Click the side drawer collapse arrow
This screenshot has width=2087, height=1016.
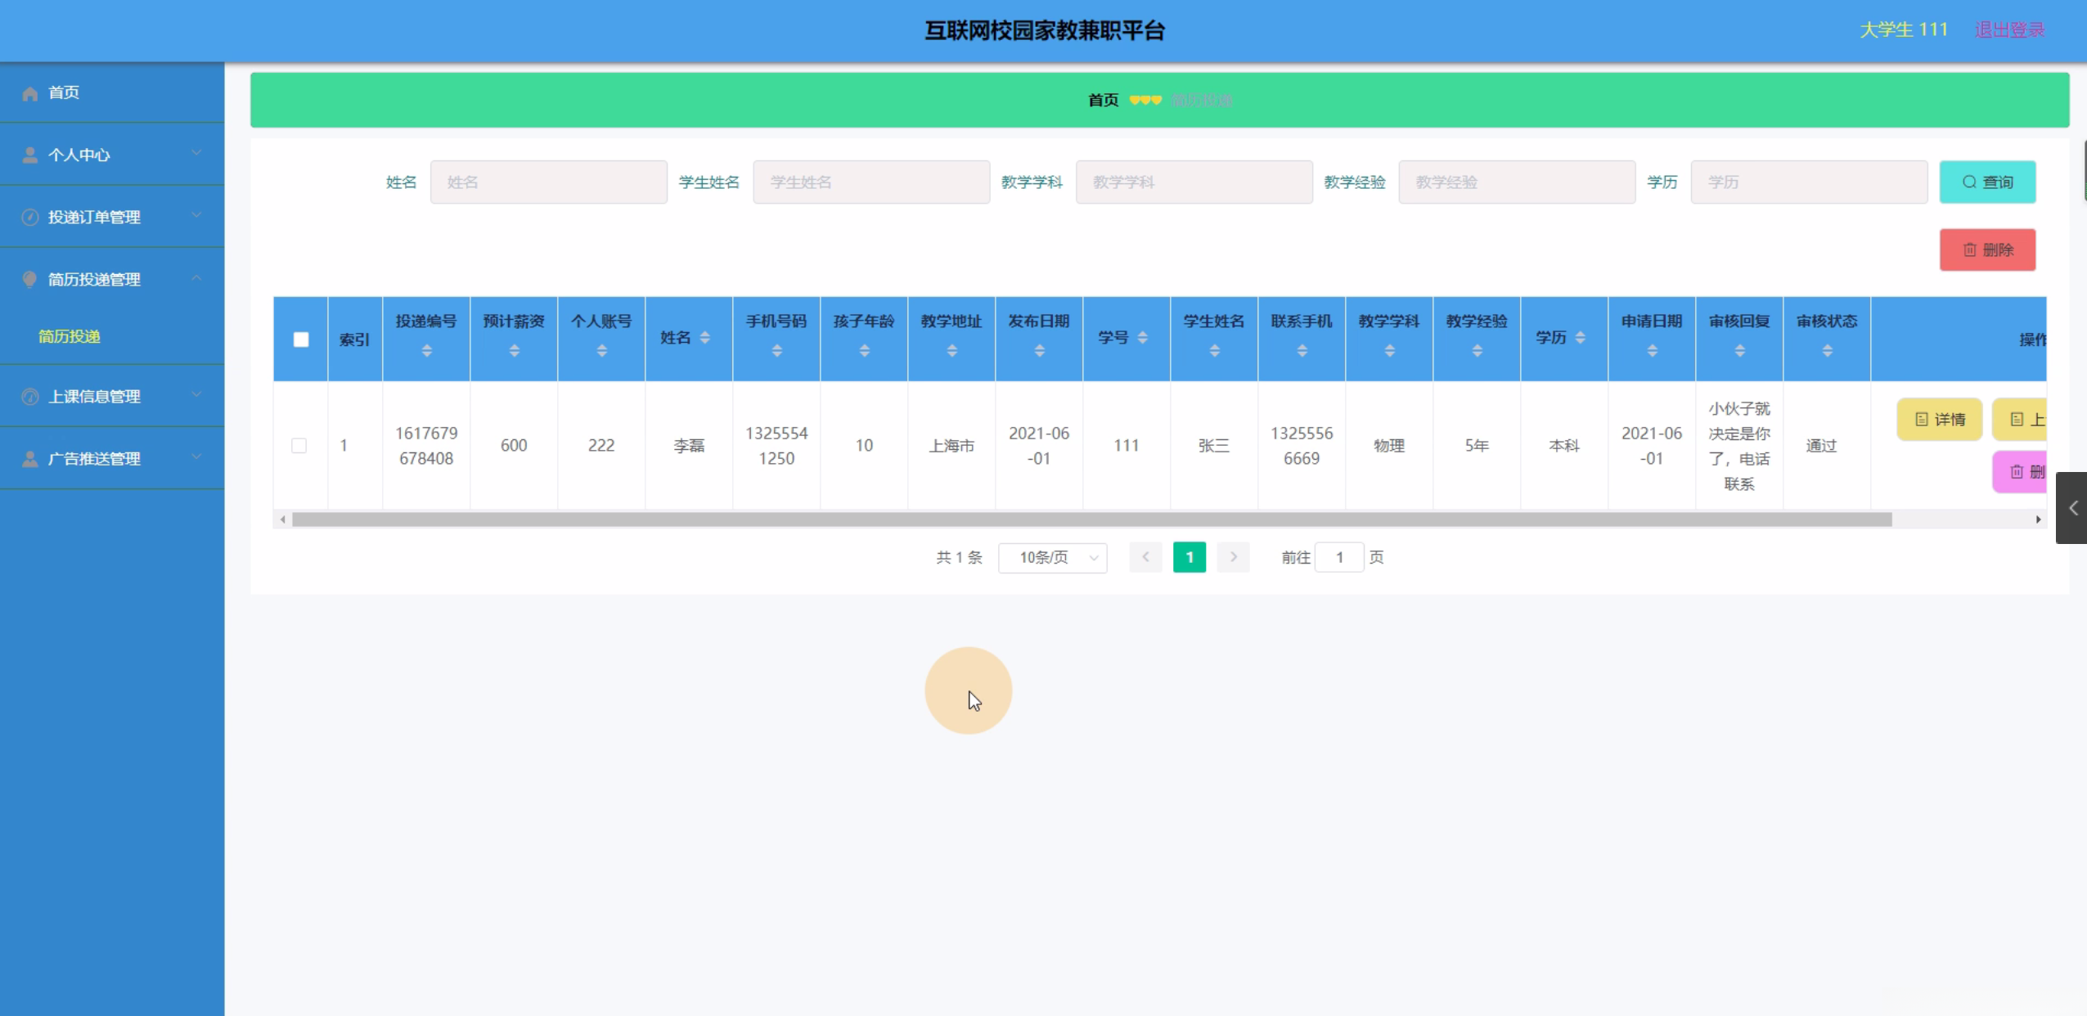coord(2072,508)
